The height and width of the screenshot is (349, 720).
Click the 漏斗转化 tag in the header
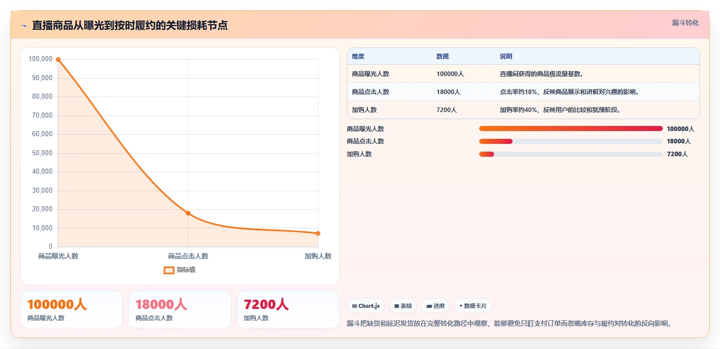point(686,23)
